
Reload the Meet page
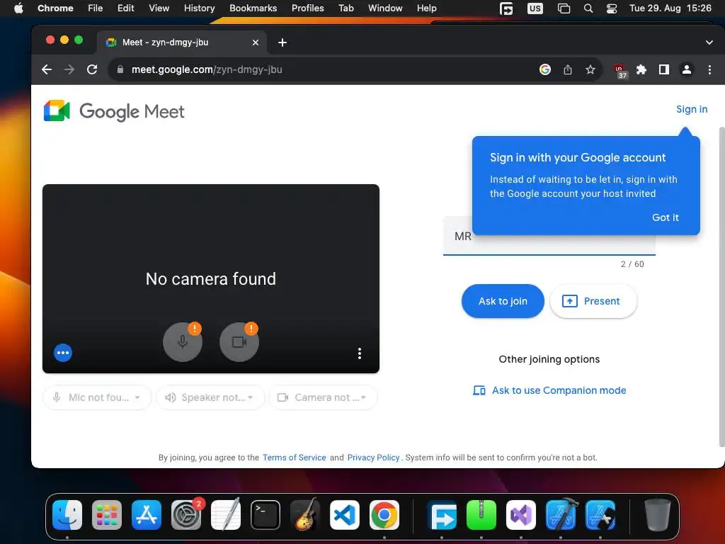pyautogui.click(x=92, y=69)
